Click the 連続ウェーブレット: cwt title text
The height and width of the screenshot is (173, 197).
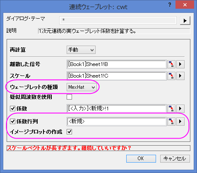click(98, 7)
